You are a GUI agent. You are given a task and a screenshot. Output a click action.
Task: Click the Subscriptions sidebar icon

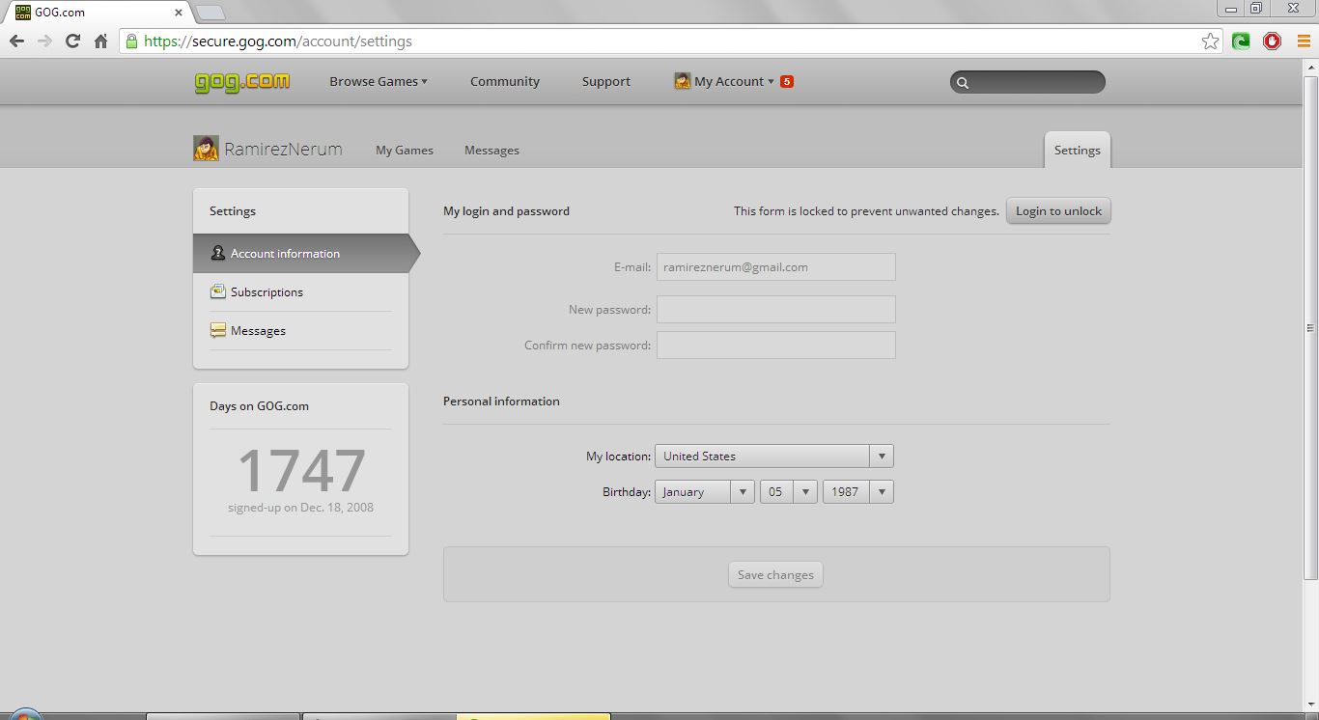tap(218, 291)
